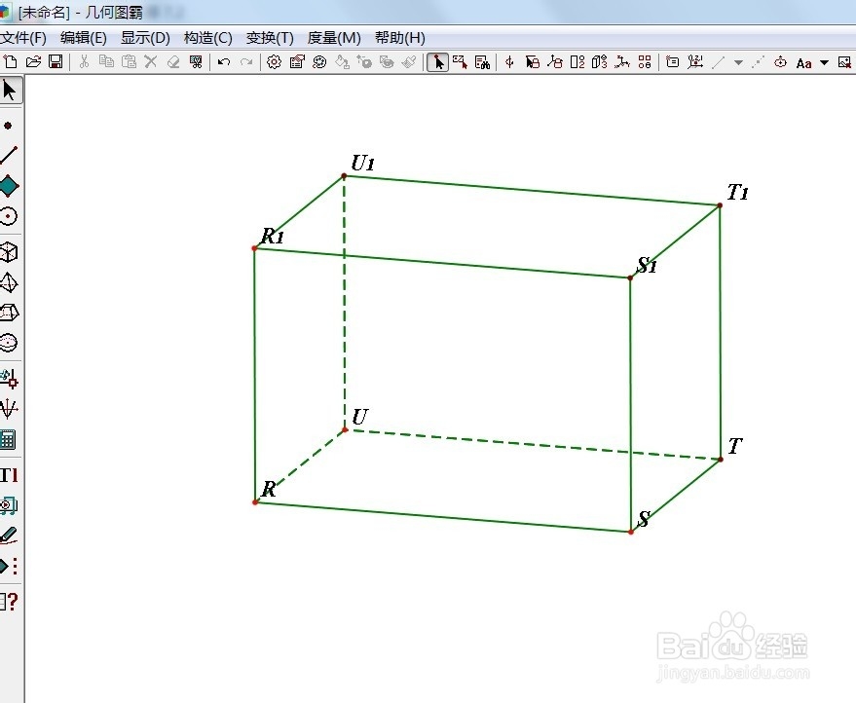Click the four-squares grid layout icon
This screenshot has height=703, width=856.
(645, 61)
